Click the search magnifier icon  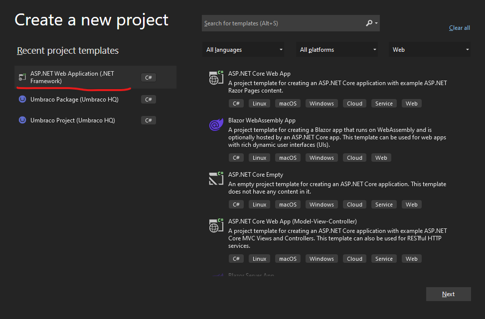click(x=369, y=23)
